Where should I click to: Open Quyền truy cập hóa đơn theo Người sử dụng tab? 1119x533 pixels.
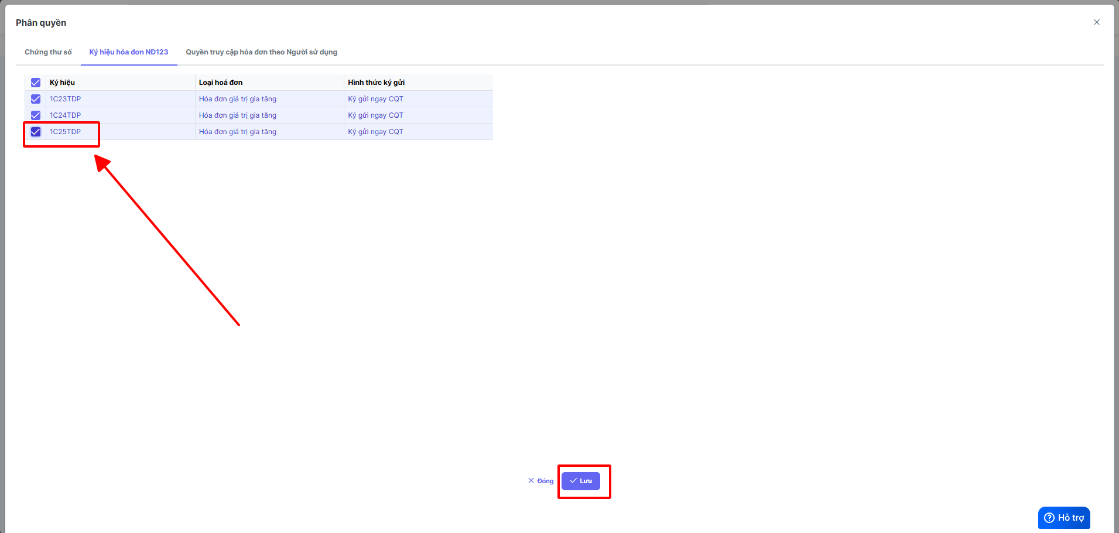261,52
